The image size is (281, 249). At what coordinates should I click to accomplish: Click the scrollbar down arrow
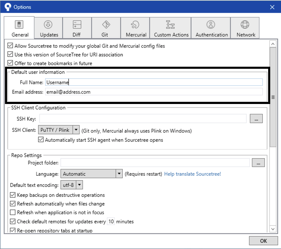tap(273, 229)
